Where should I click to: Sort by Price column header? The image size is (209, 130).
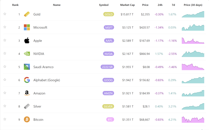(x=145, y=5)
